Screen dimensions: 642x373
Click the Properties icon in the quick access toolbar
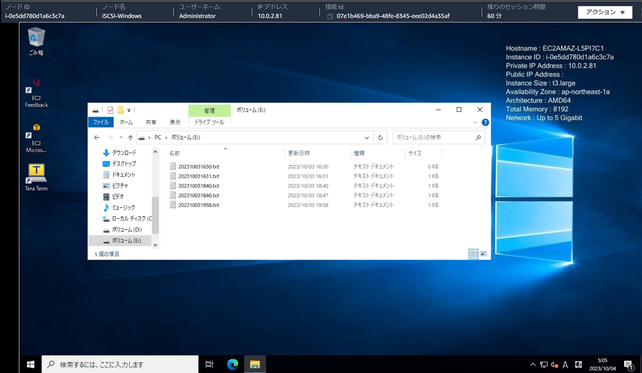[110, 109]
